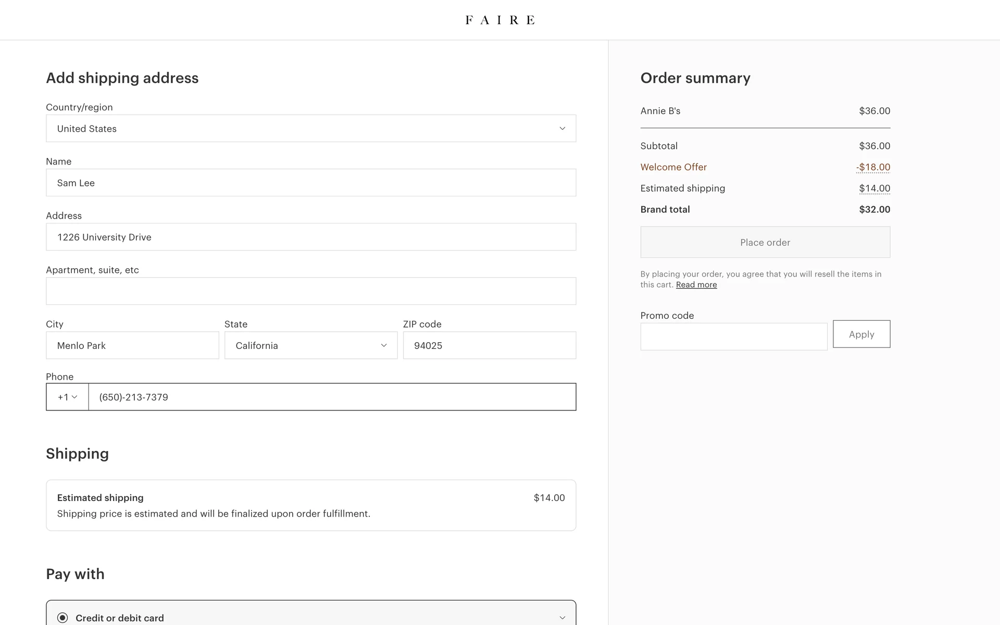The width and height of the screenshot is (1000, 625).
Task: Open the Country/region dropdown
Action: [311, 129]
